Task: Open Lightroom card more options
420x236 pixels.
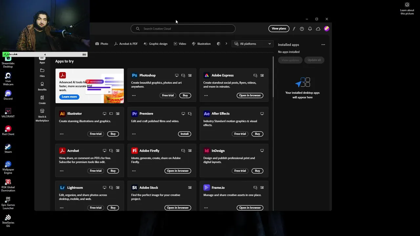Action: click(x=62, y=208)
